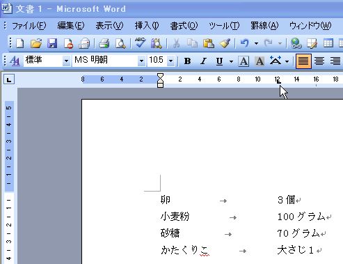
Task: Toggle justified alignment button
Action: (303, 61)
